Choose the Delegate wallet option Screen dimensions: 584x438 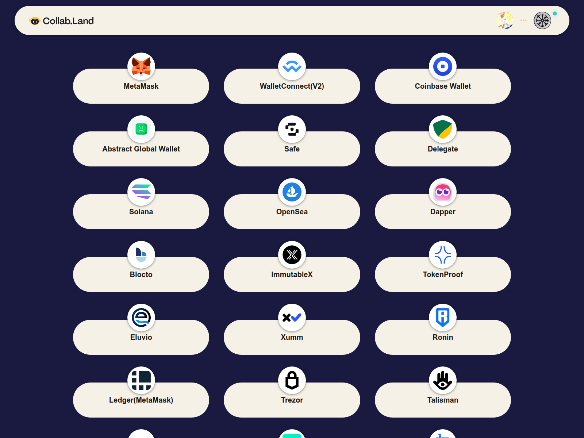click(x=443, y=149)
